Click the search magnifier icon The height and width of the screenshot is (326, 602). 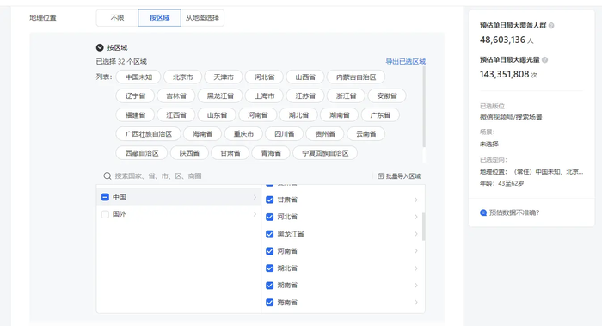(x=107, y=175)
